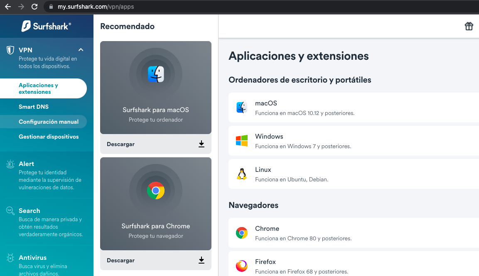Click Descargar under Surfshark para macOS

[x=121, y=144]
